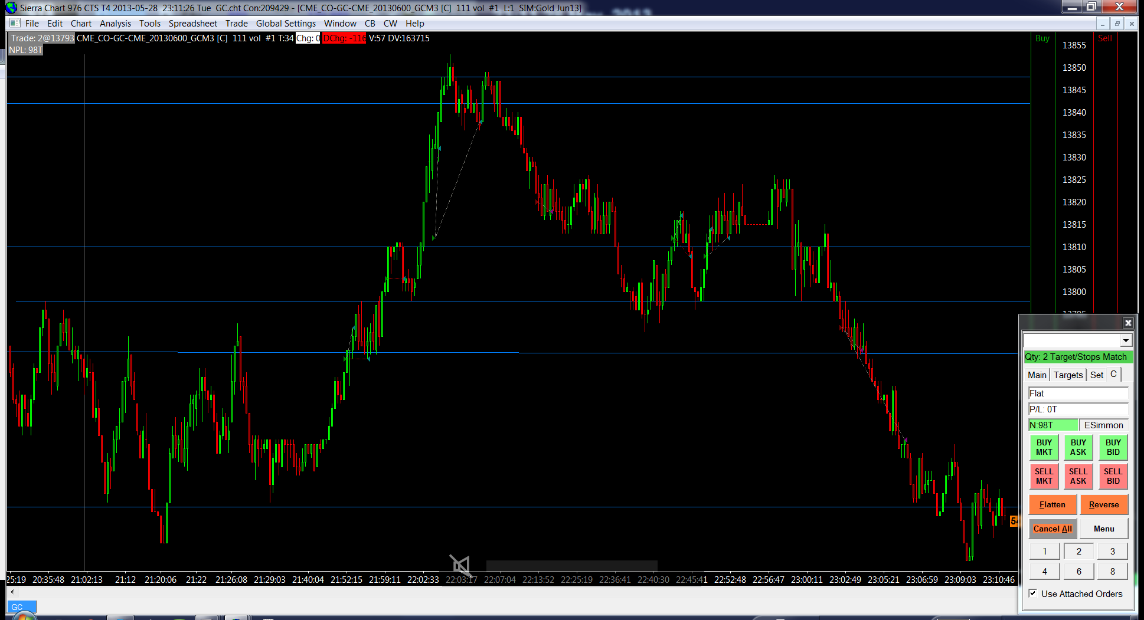The width and height of the screenshot is (1144, 620).
Task: Flatten the current position
Action: pos(1053,504)
